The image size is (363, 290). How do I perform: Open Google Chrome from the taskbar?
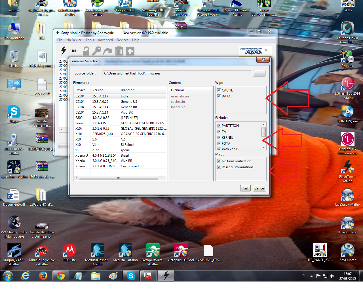pos(60,276)
